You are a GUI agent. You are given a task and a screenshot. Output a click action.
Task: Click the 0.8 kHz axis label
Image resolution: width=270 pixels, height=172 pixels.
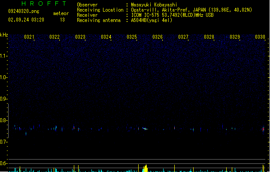(x=3, y=120)
